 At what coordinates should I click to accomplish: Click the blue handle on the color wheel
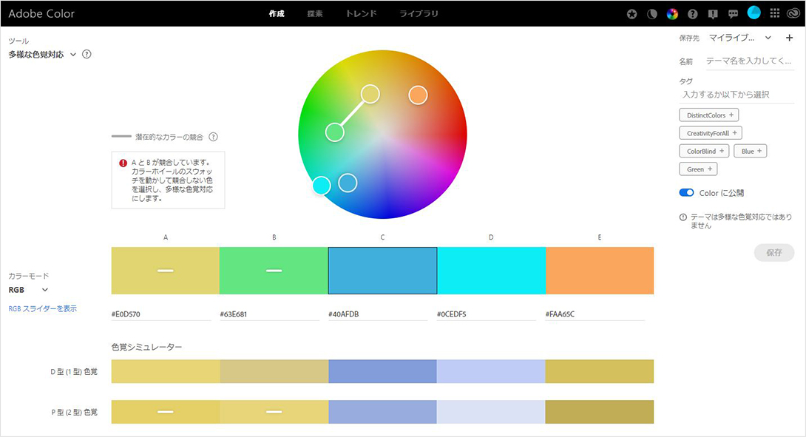click(348, 183)
